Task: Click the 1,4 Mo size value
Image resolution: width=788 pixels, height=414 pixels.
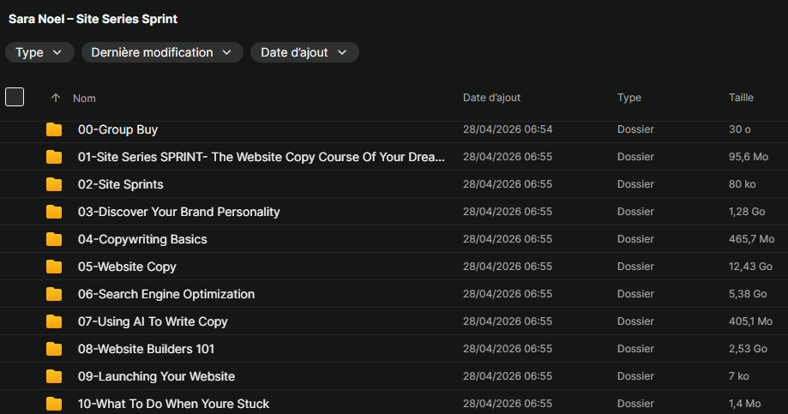Action: pyautogui.click(x=745, y=403)
